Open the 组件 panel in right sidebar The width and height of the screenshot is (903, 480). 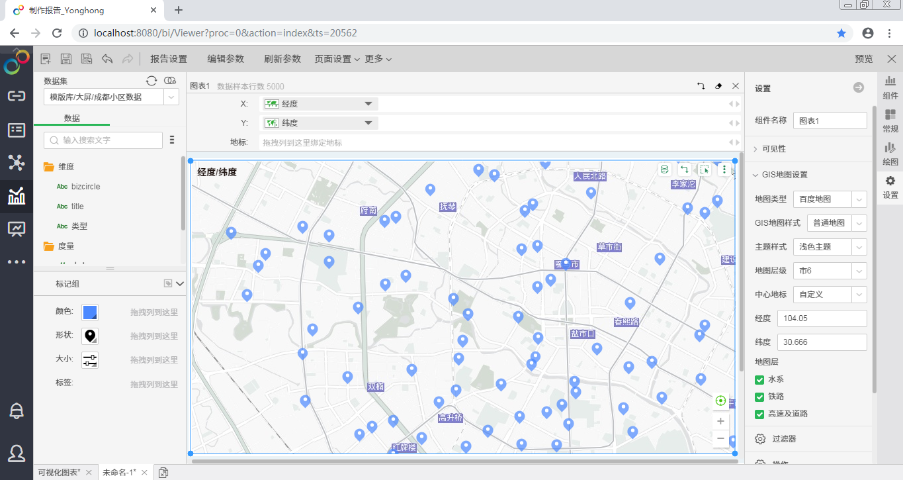click(890, 87)
